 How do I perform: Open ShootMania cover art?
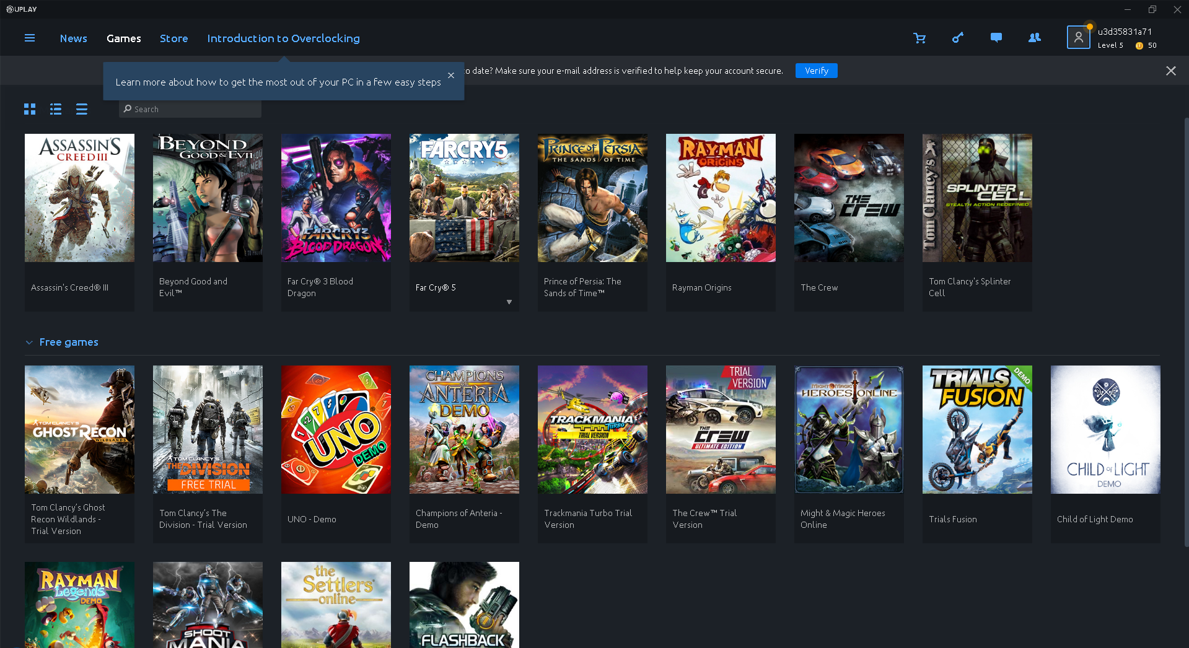(x=208, y=605)
